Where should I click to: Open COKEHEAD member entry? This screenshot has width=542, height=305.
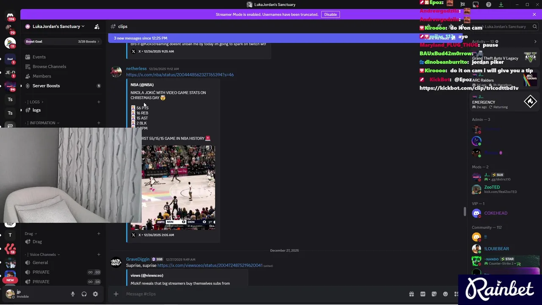coord(504,213)
